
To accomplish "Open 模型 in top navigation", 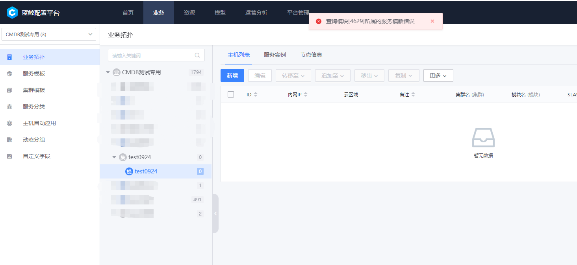I will (x=220, y=13).
